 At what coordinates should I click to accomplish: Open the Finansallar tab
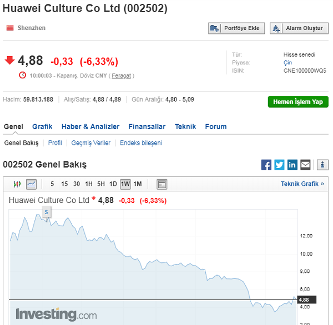tap(147, 126)
